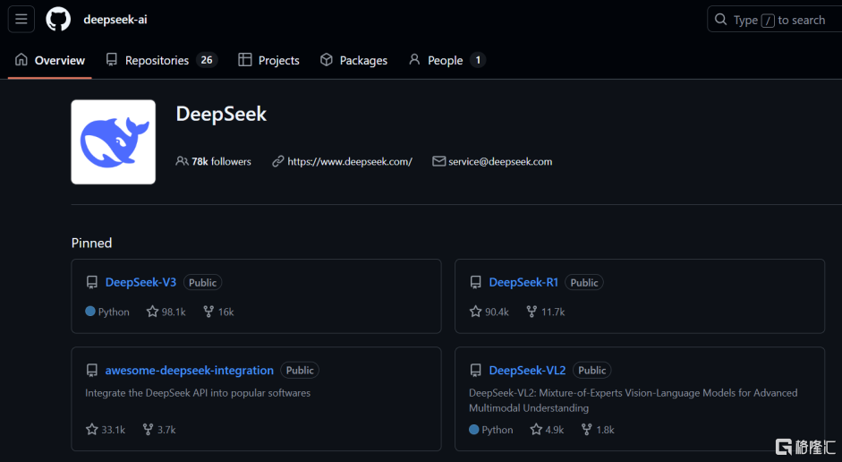842x462 pixels.
Task: Open the DeepSeek-V3 repository
Action: [x=140, y=282]
